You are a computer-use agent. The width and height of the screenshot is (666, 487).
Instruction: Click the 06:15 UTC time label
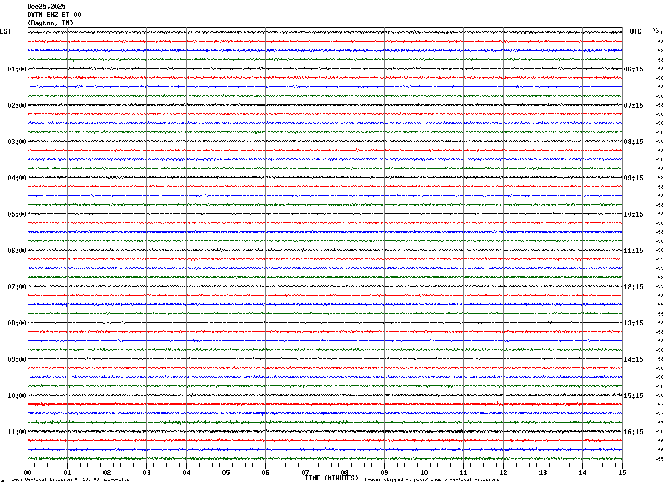[x=633, y=69]
